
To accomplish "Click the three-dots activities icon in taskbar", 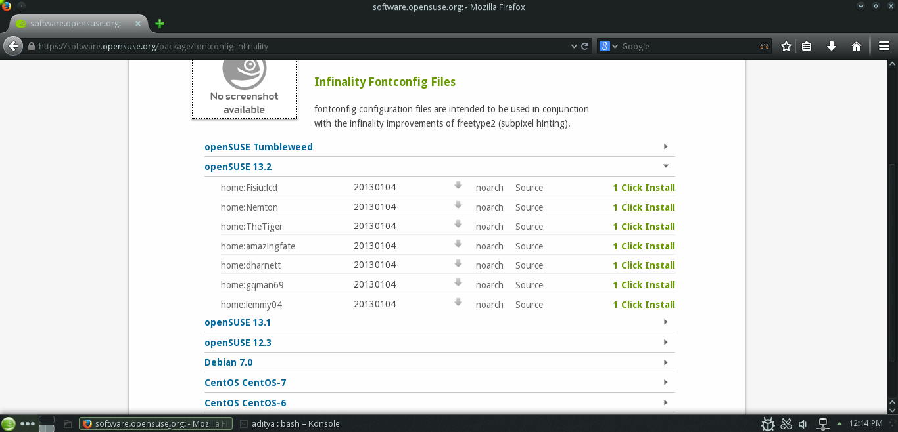I will pos(28,423).
